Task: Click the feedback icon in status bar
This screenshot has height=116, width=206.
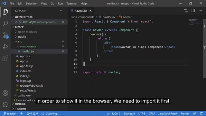Action: [x=194, y=113]
